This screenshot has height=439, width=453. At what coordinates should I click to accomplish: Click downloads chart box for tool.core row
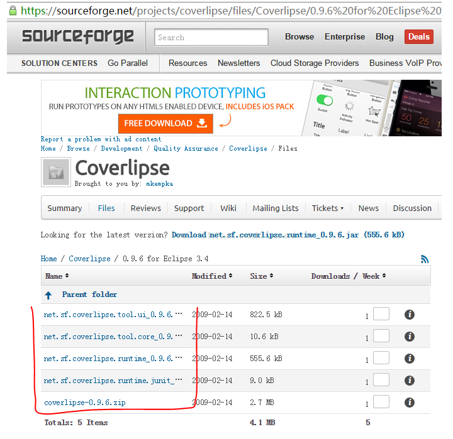pos(381,336)
